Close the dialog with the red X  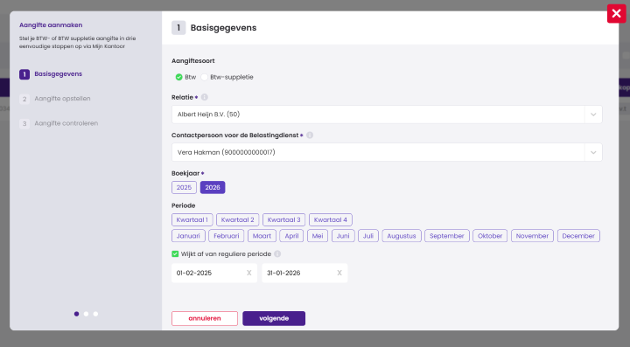point(616,14)
